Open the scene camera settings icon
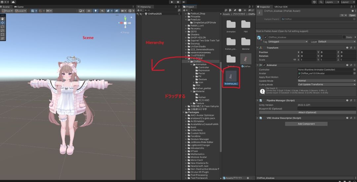The height and width of the screenshot is (182, 357). click(124, 11)
